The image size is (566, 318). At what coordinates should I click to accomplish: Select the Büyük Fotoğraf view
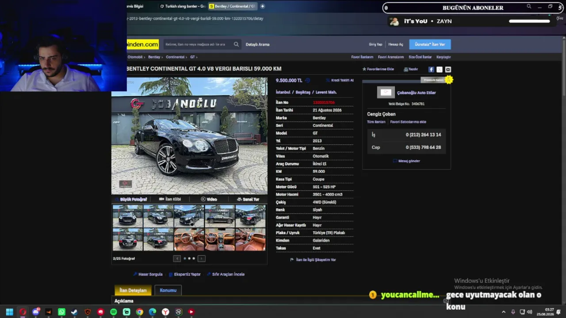131,199
